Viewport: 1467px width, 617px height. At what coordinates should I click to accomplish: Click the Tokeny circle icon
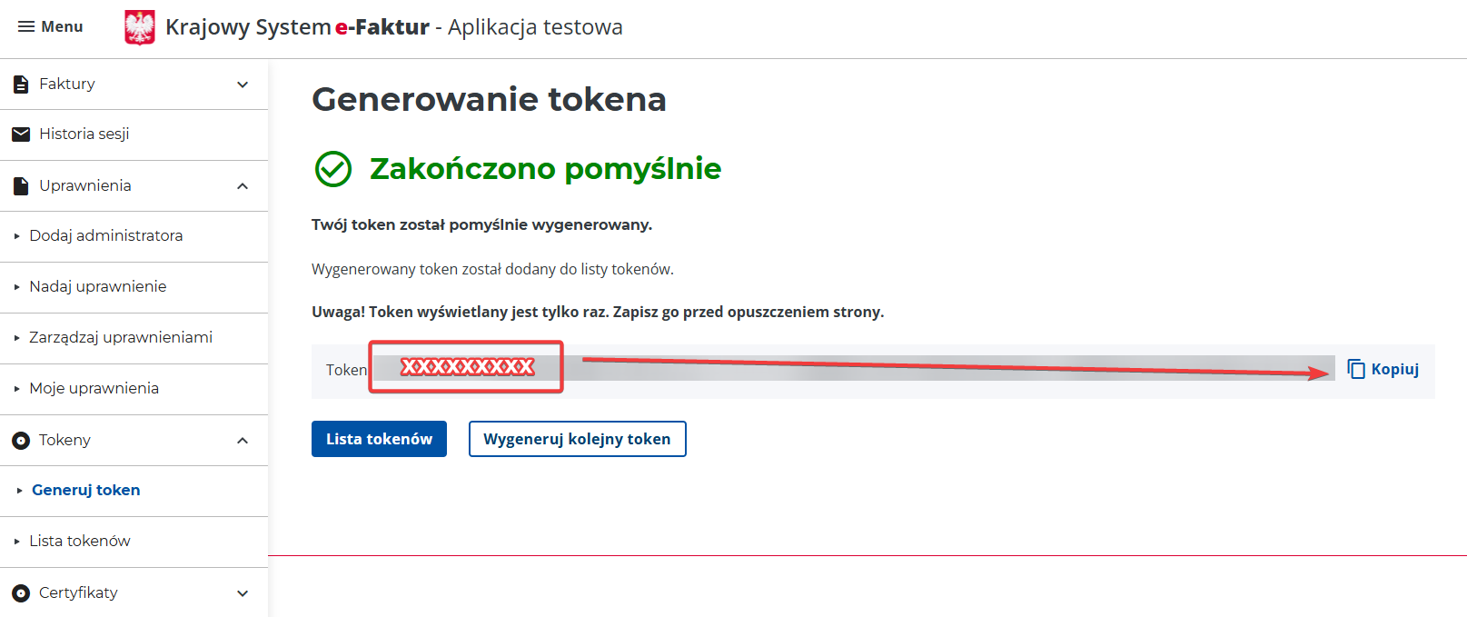(21, 441)
